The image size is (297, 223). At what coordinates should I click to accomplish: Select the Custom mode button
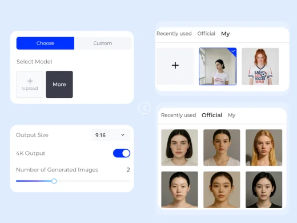[x=103, y=43]
